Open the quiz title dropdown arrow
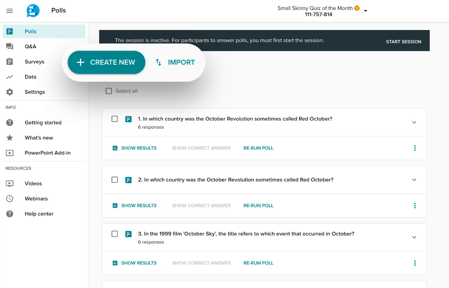Viewport: 449px width, 288px height. tap(365, 11)
